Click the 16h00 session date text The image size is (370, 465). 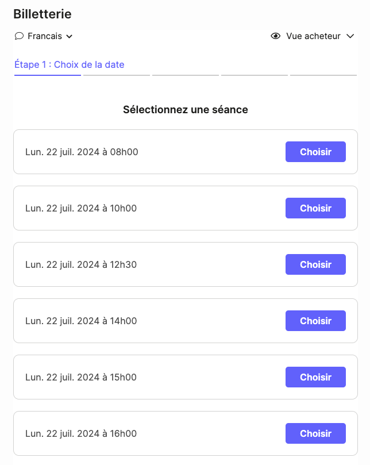coord(81,433)
